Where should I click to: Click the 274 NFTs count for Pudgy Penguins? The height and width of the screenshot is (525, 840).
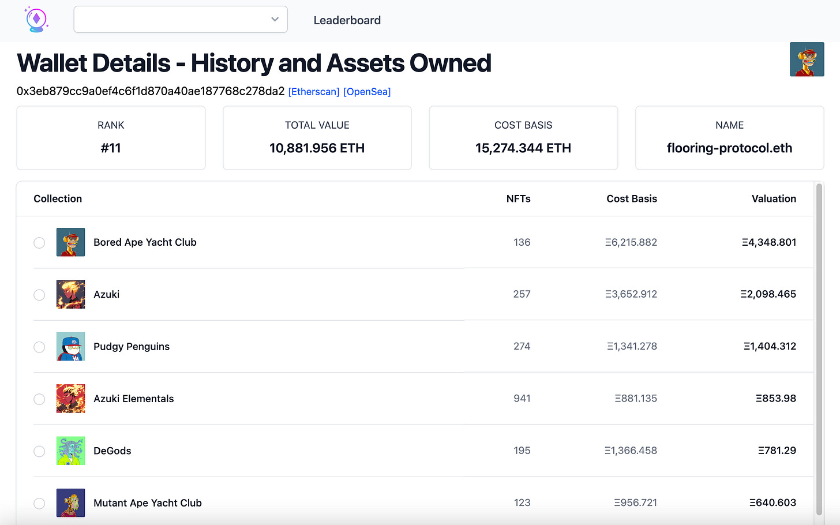point(522,346)
